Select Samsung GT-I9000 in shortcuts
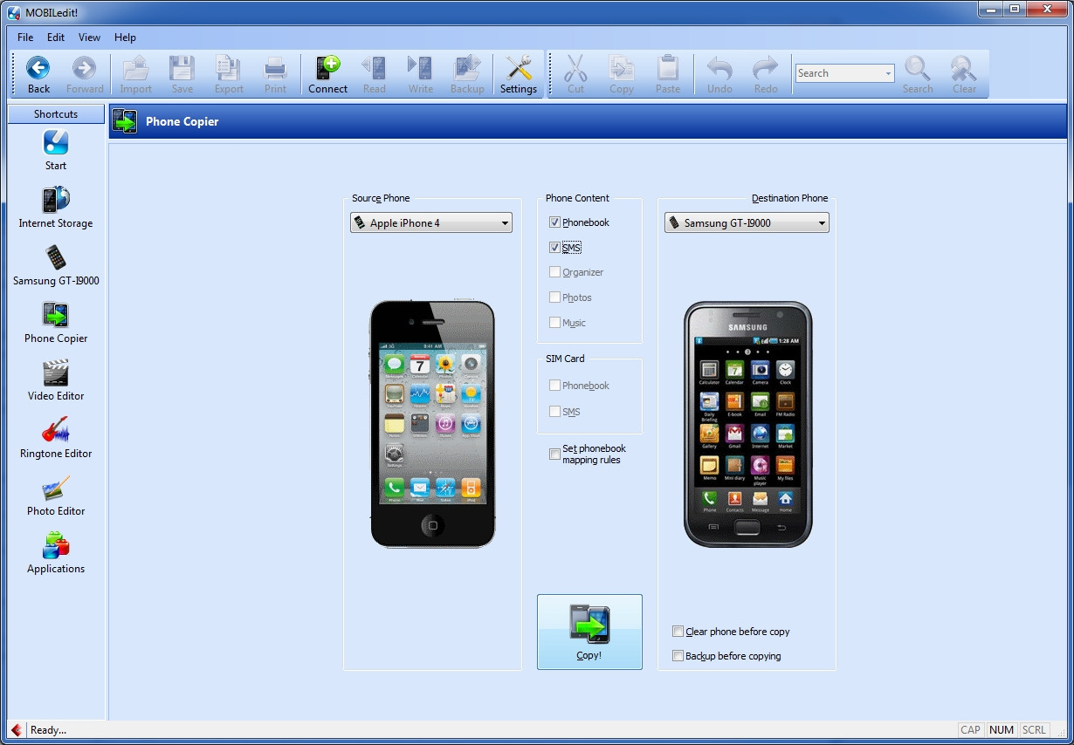This screenshot has height=745, width=1074. tap(56, 265)
